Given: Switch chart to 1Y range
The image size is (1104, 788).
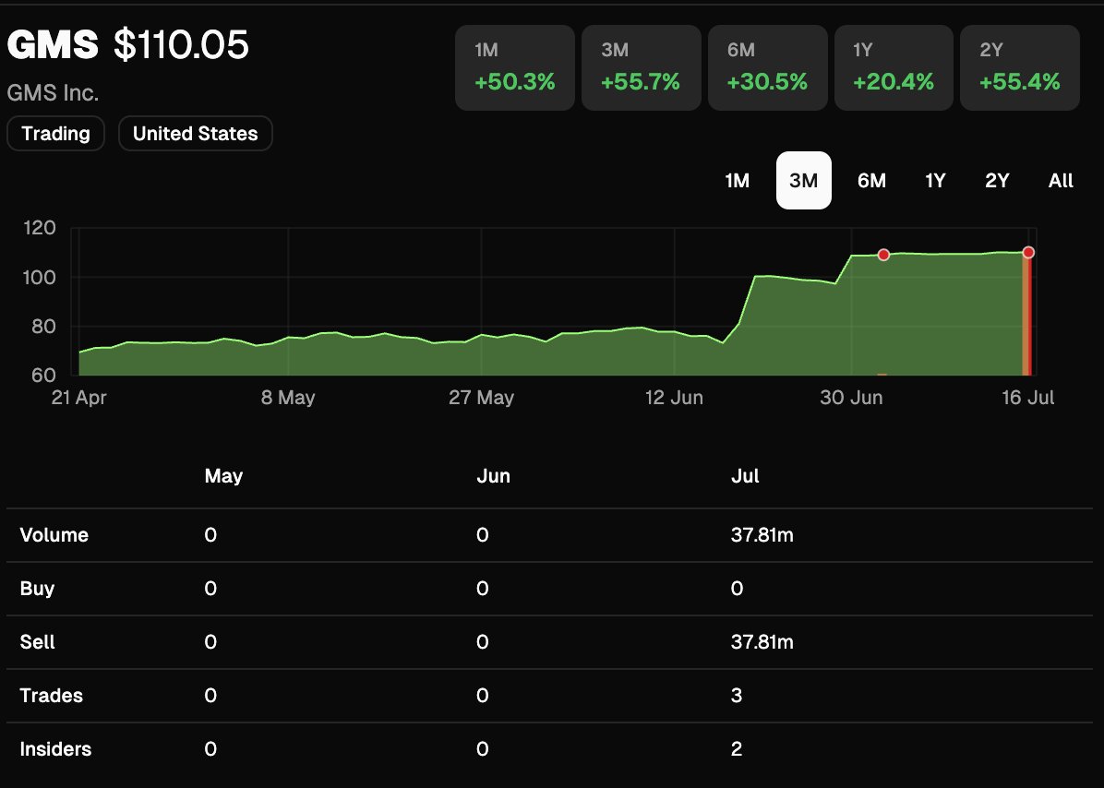Looking at the screenshot, I should click(x=935, y=181).
